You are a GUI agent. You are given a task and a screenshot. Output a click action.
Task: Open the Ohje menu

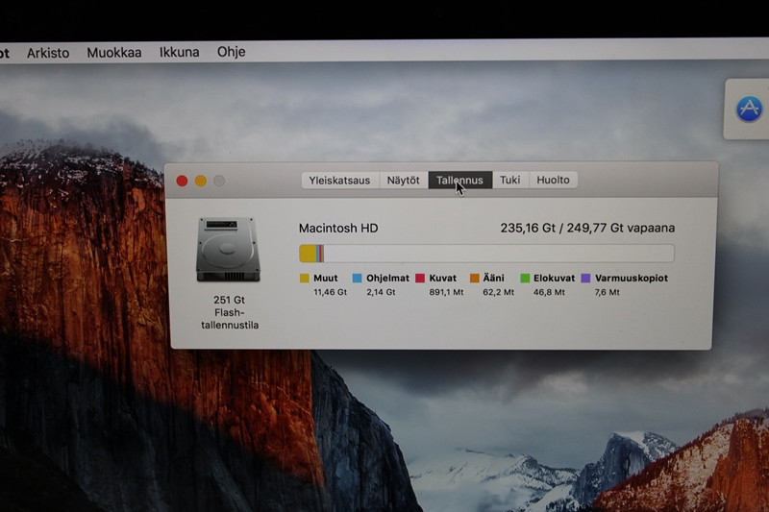(x=232, y=52)
